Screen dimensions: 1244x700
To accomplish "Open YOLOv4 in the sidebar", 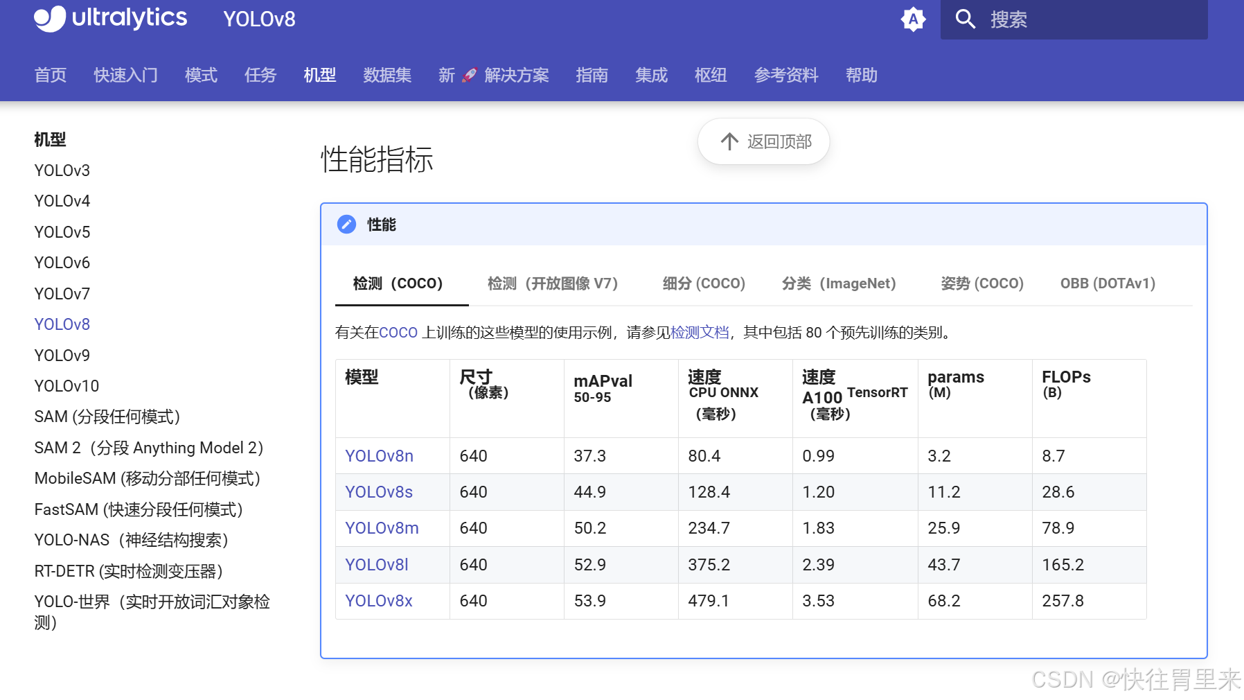I will [x=62, y=201].
